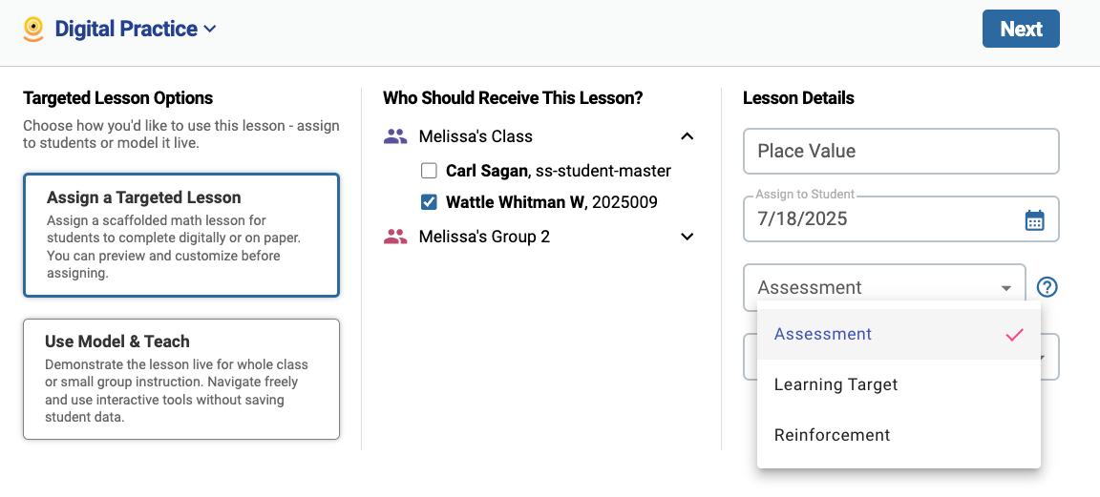Collapse Melissa's Class student list

(687, 136)
